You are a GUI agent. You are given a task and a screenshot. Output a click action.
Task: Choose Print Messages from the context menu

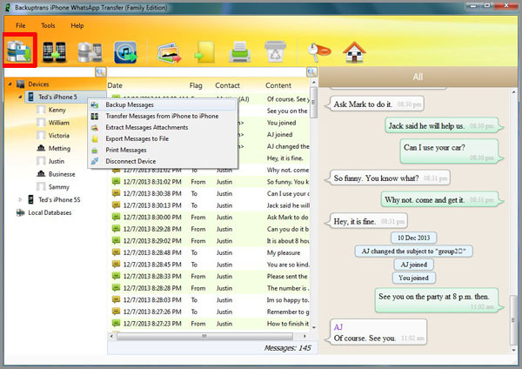click(163, 150)
